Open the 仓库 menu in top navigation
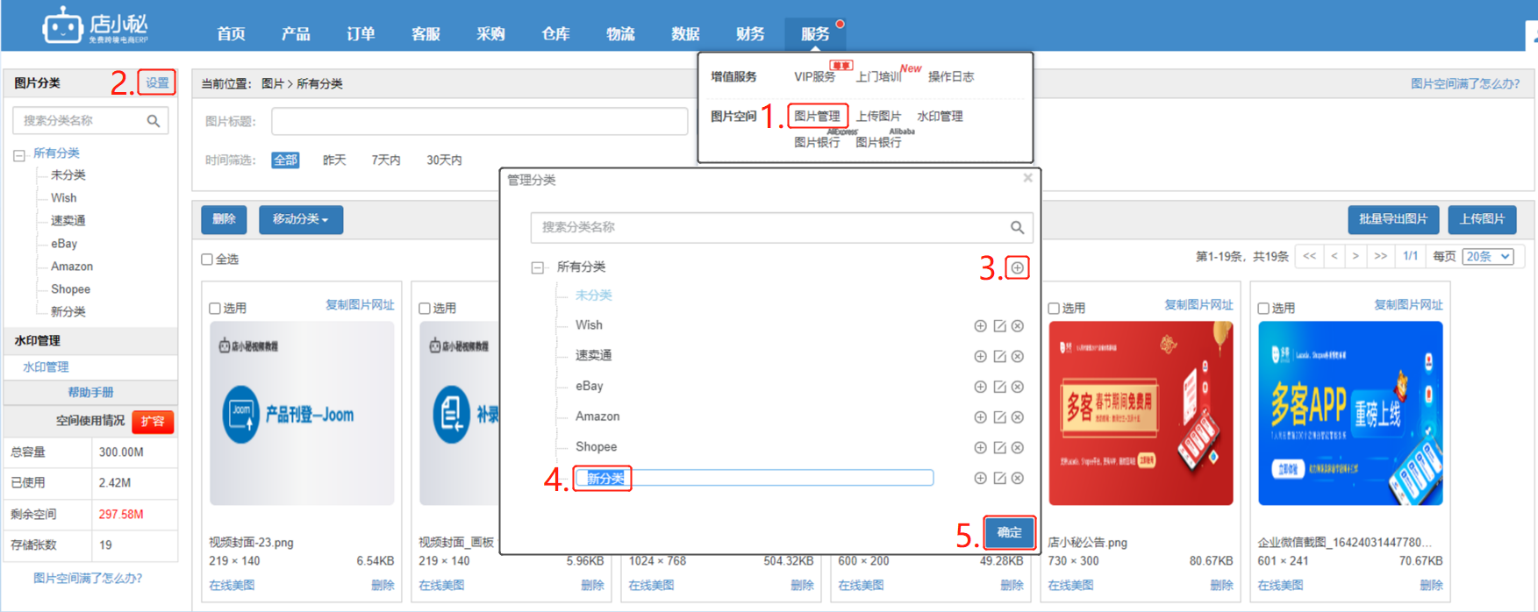This screenshot has height=612, width=1538. (x=555, y=34)
